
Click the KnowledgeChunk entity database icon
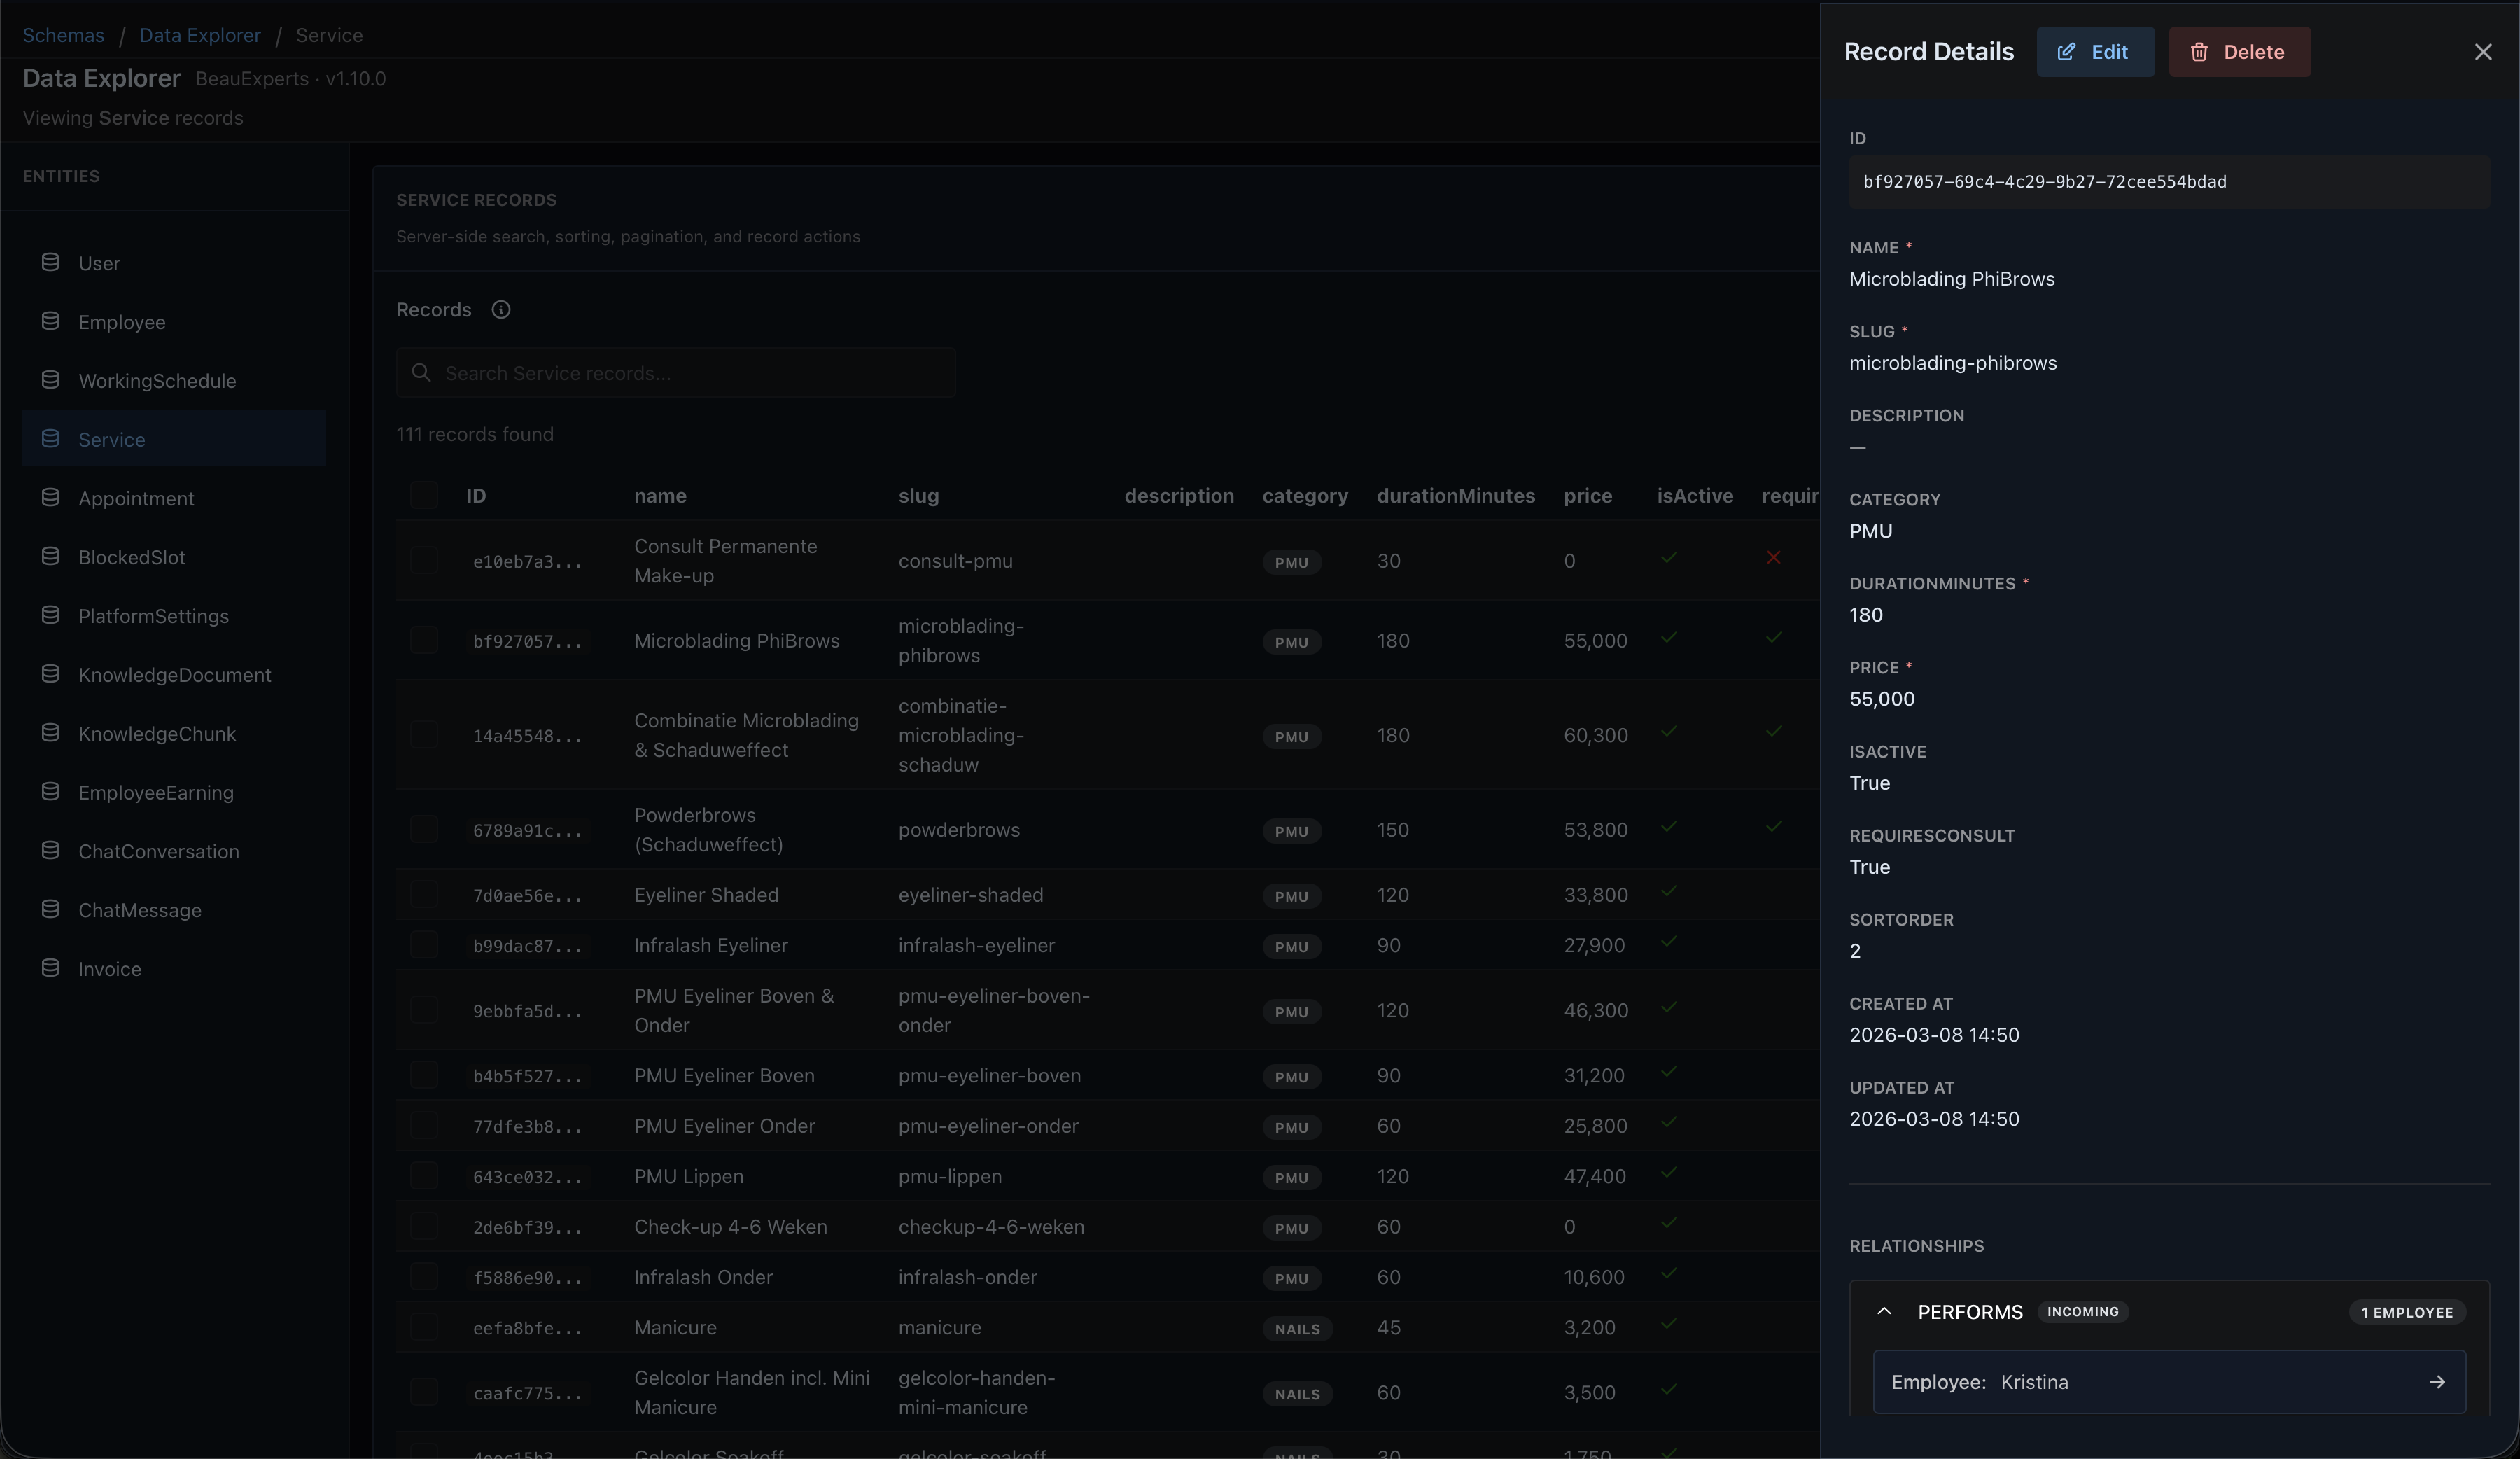click(50, 733)
